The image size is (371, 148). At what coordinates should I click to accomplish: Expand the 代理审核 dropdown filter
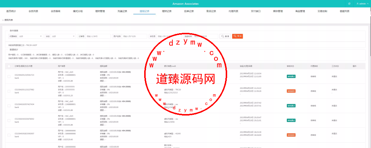(x=30, y=36)
